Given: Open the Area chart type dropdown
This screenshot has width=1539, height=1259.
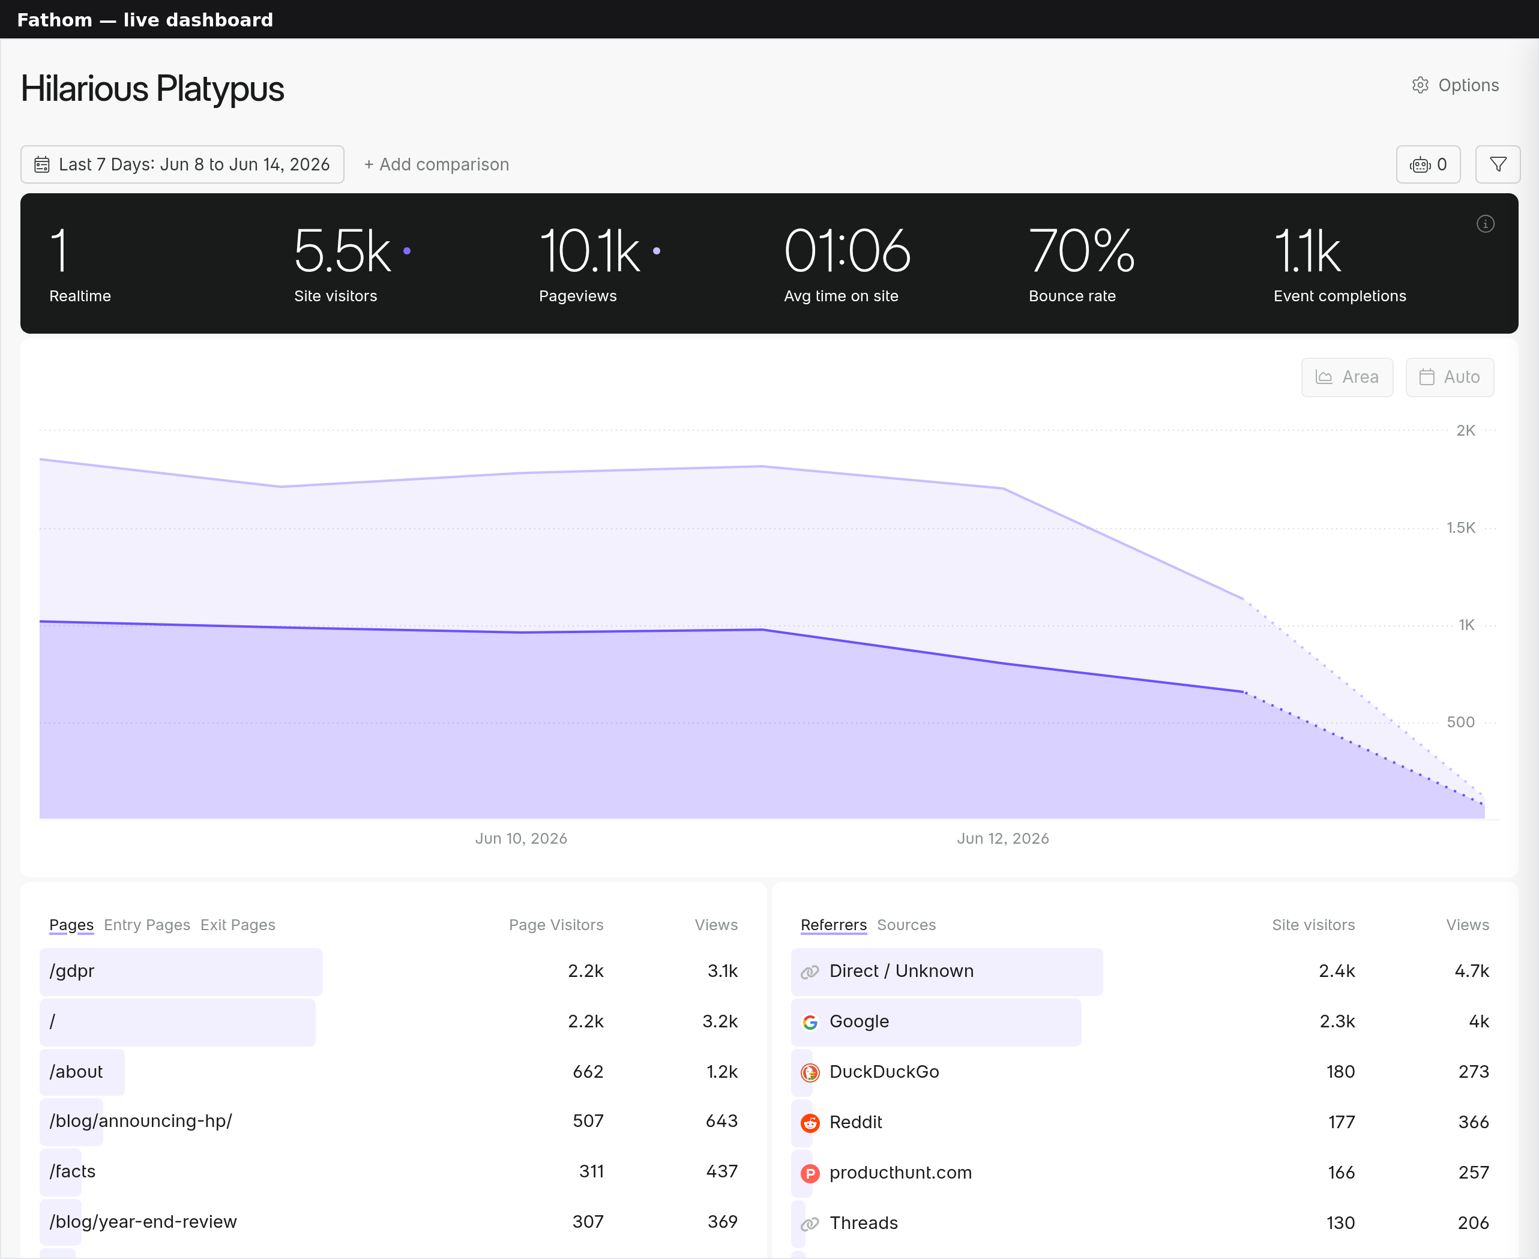Looking at the screenshot, I should 1347,377.
